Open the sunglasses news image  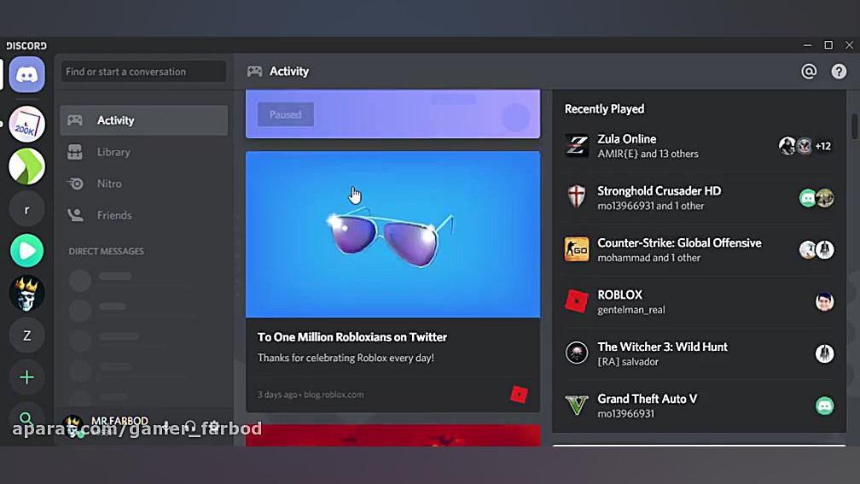pos(392,234)
